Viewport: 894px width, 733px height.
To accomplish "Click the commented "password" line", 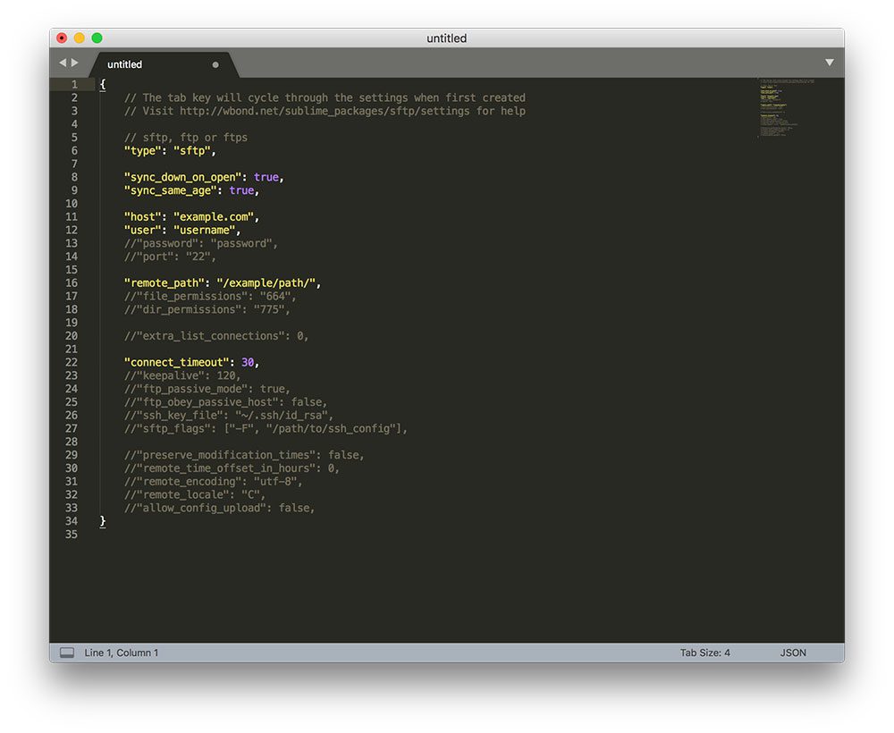I will pyautogui.click(x=200, y=243).
